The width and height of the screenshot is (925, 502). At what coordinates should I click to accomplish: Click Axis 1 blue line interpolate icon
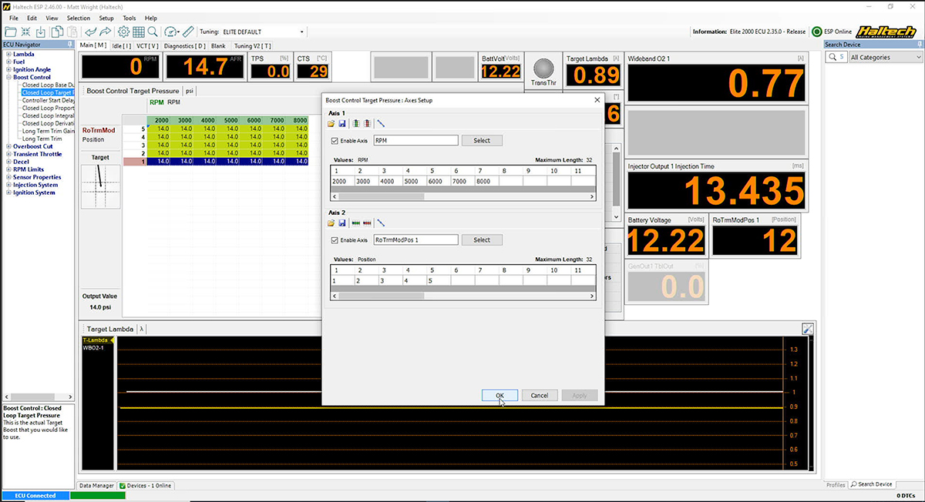(381, 123)
